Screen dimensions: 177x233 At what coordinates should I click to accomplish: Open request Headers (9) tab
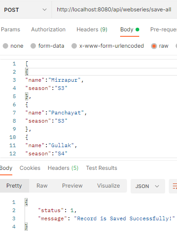pos(92,30)
